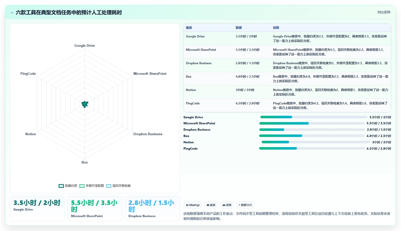Click the radar chart Google Drive axis label

coord(85,46)
